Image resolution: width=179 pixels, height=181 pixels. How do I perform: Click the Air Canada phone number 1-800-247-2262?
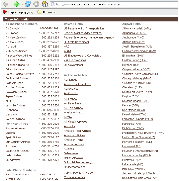pos(49,28)
